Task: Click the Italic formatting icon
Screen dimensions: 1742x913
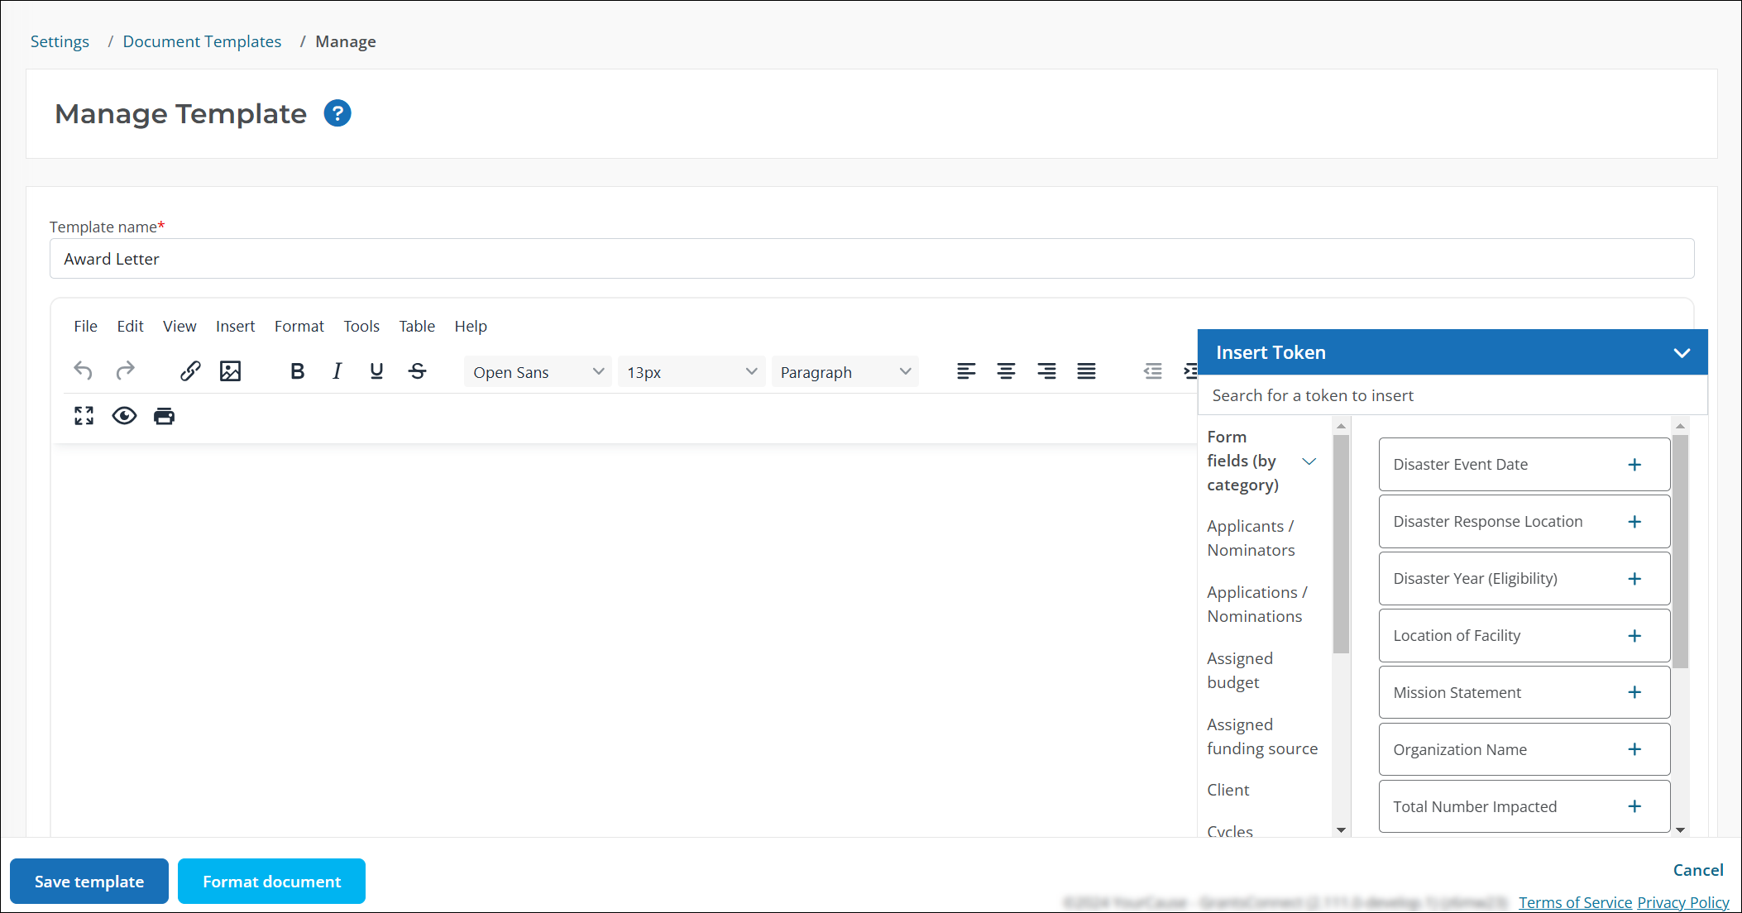Action: pos(337,372)
